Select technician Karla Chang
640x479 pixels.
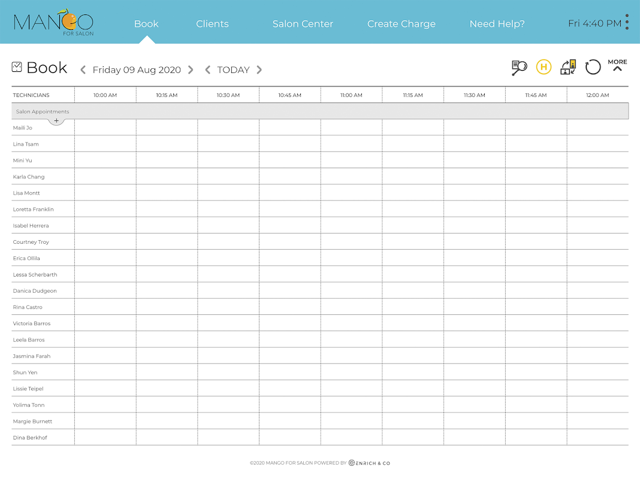point(29,177)
